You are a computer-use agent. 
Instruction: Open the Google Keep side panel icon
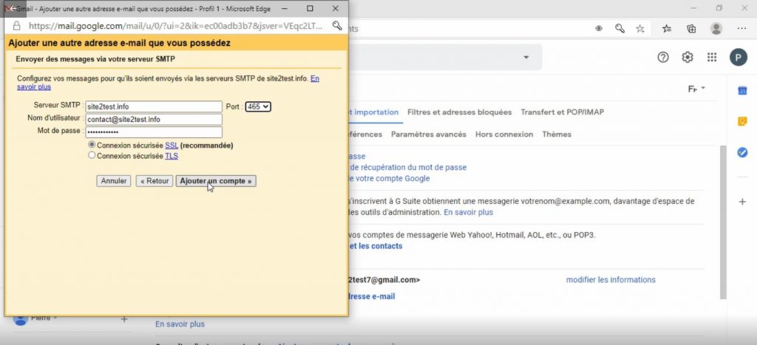click(x=742, y=122)
